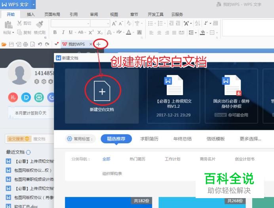Image resolution: width=274 pixels, height=208 pixels.
Task: Click the font color A icon
Action: 129,32
